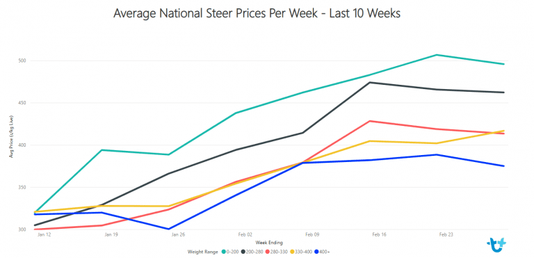Viewport: 534px width, 258px height.
Task: Click the Jan 12 x-axis label
Action: [41, 234]
